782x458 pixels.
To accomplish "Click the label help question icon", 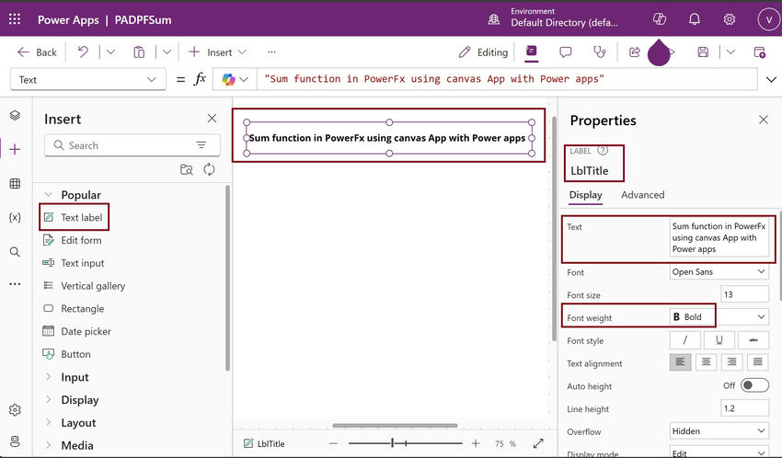I will [603, 150].
